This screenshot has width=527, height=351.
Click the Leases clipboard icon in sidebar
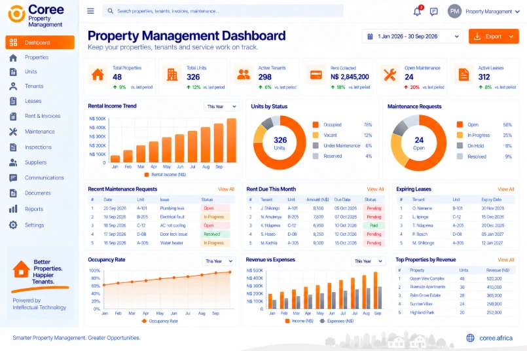(13, 102)
